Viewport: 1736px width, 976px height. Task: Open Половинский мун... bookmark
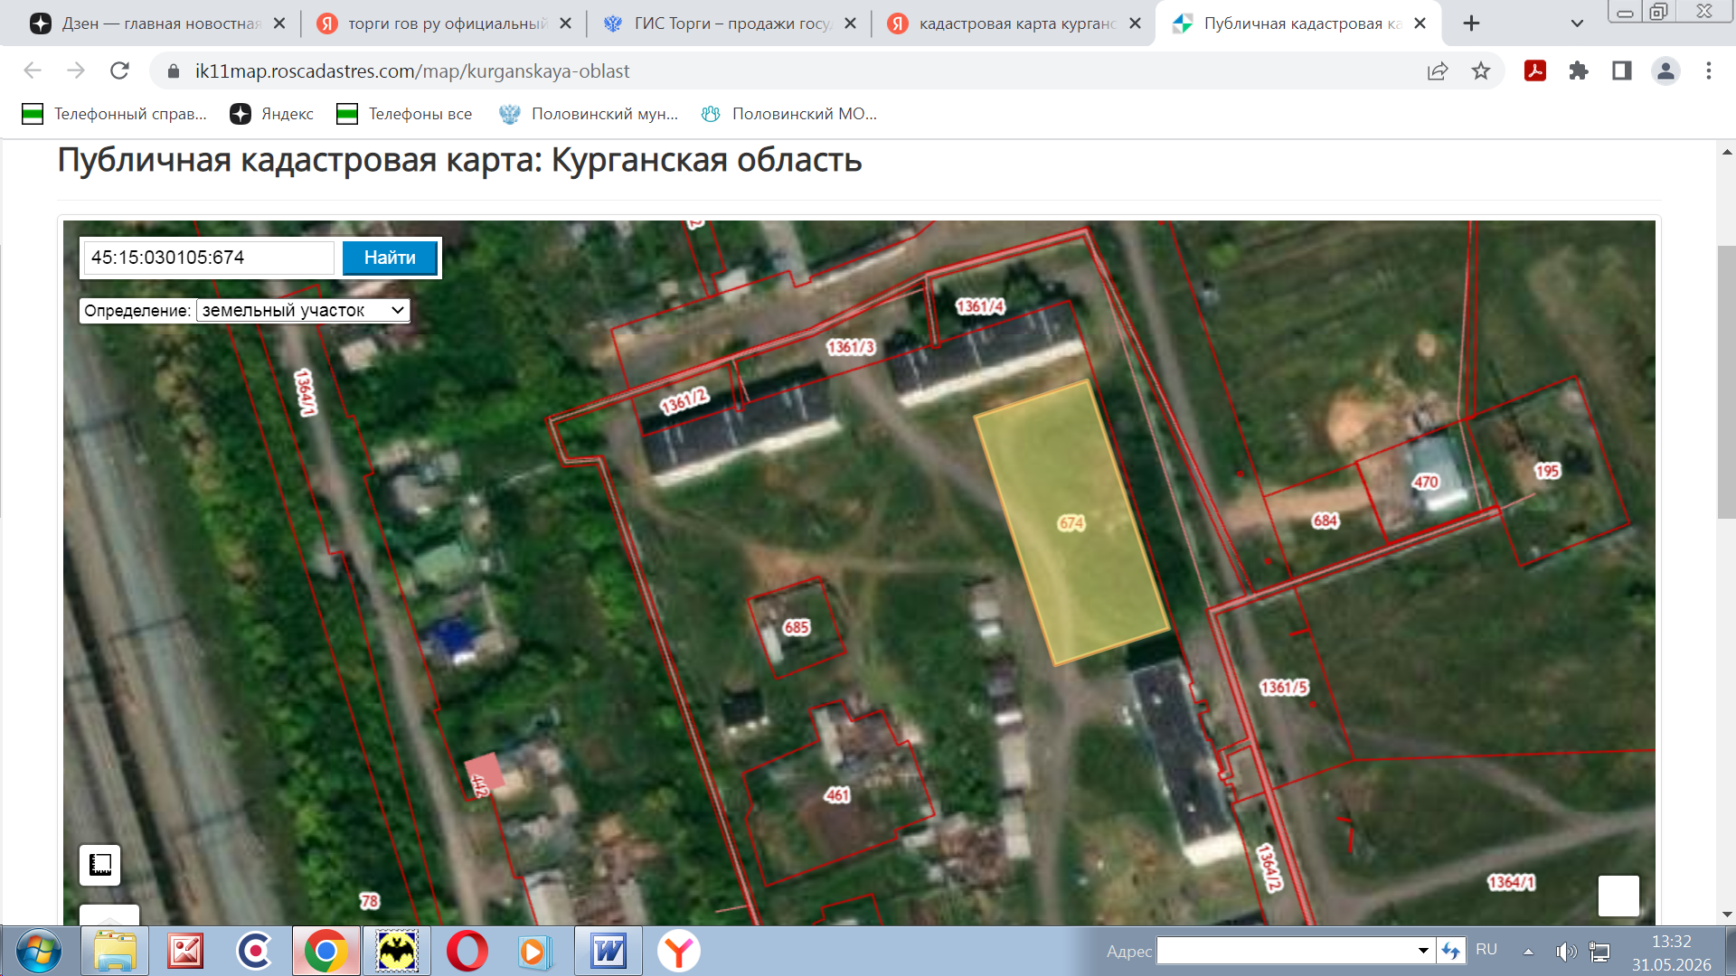point(589,114)
